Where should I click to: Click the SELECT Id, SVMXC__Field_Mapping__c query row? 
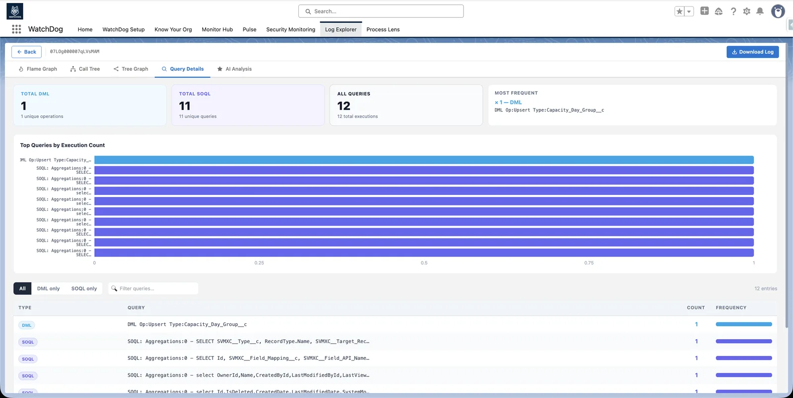coord(395,358)
